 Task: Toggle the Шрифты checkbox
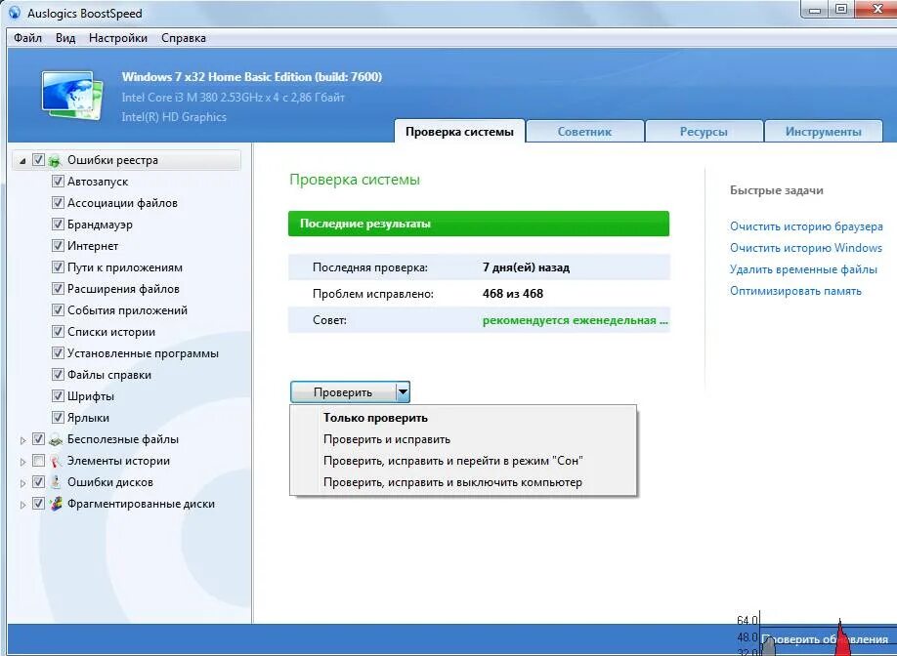click(x=58, y=396)
